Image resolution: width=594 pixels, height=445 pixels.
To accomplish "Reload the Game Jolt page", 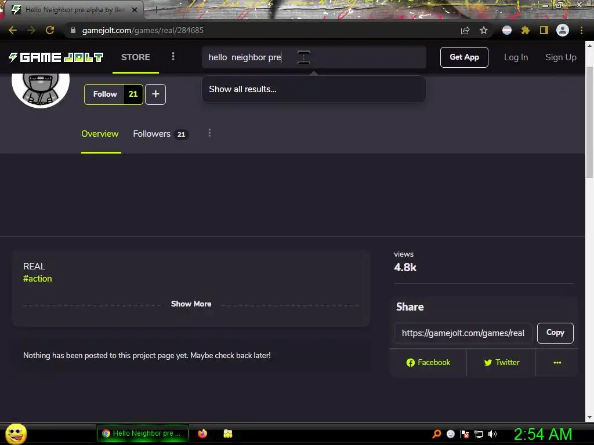I will (50, 30).
